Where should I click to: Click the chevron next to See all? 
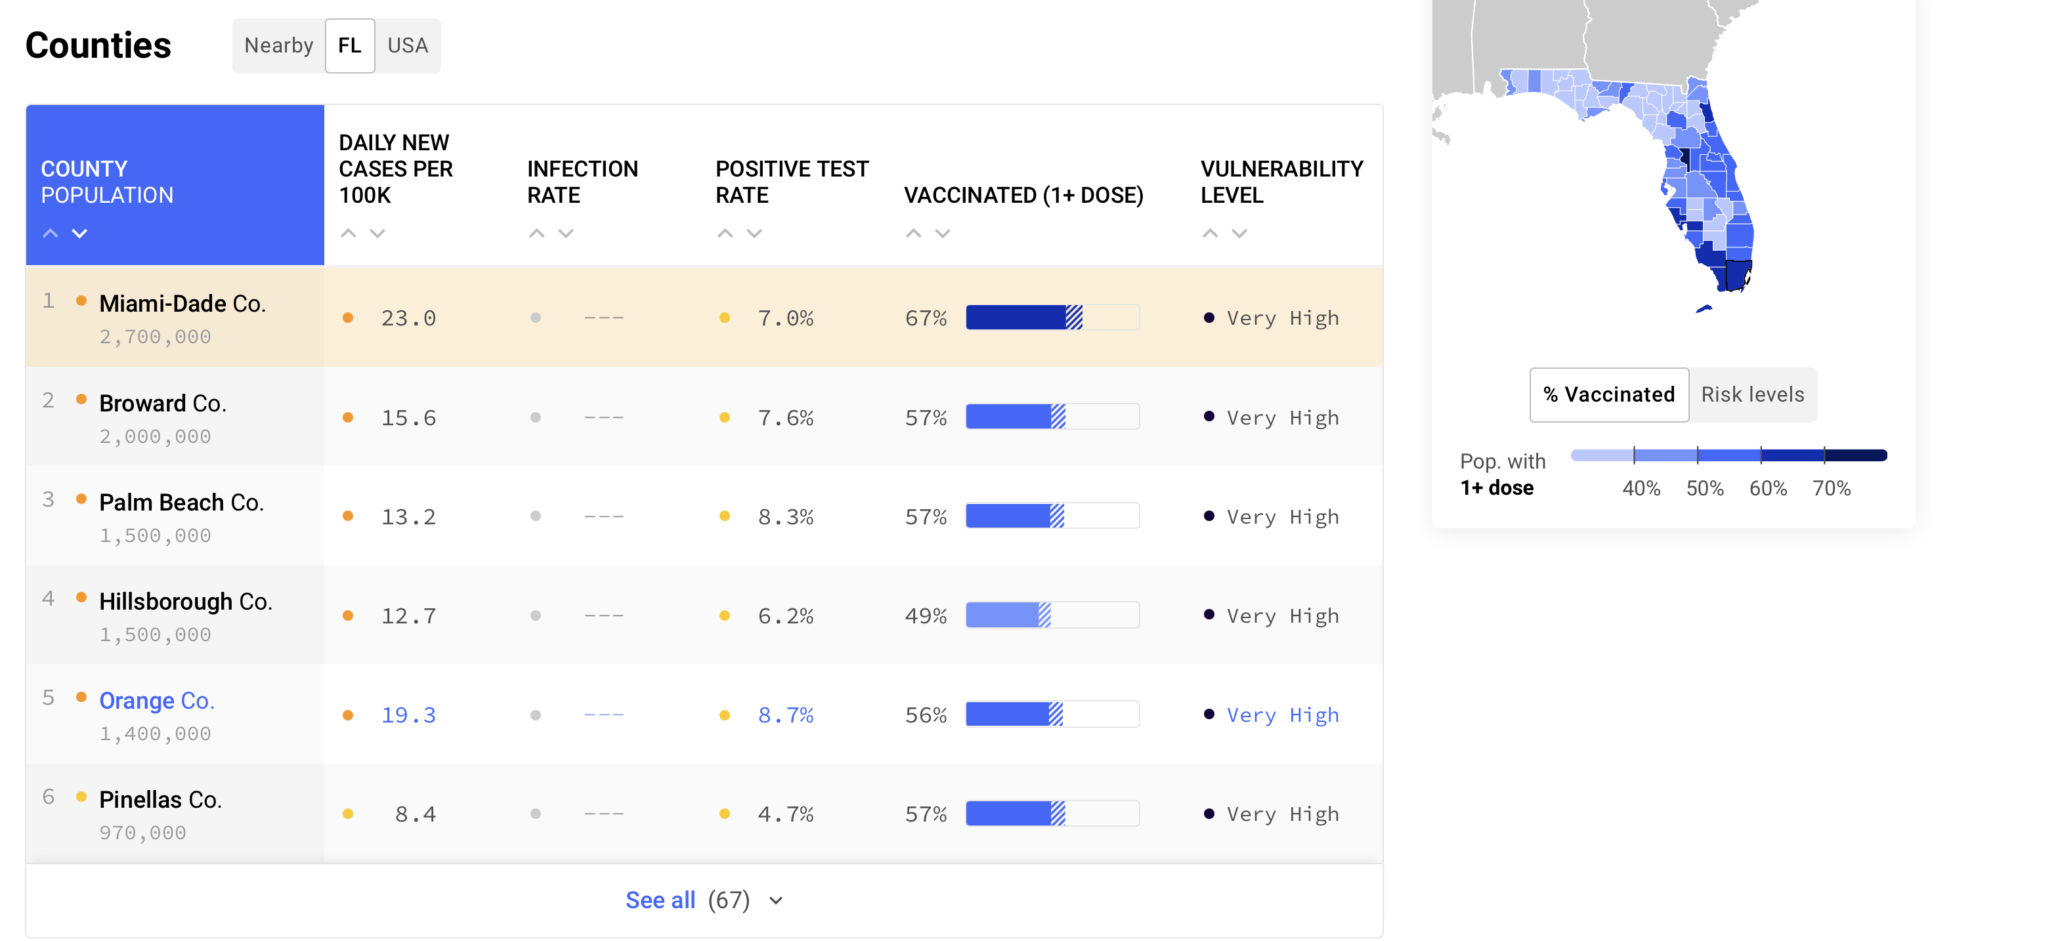(776, 901)
